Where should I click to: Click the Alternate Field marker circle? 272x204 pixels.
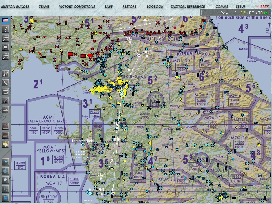pyautogui.click(x=83, y=145)
